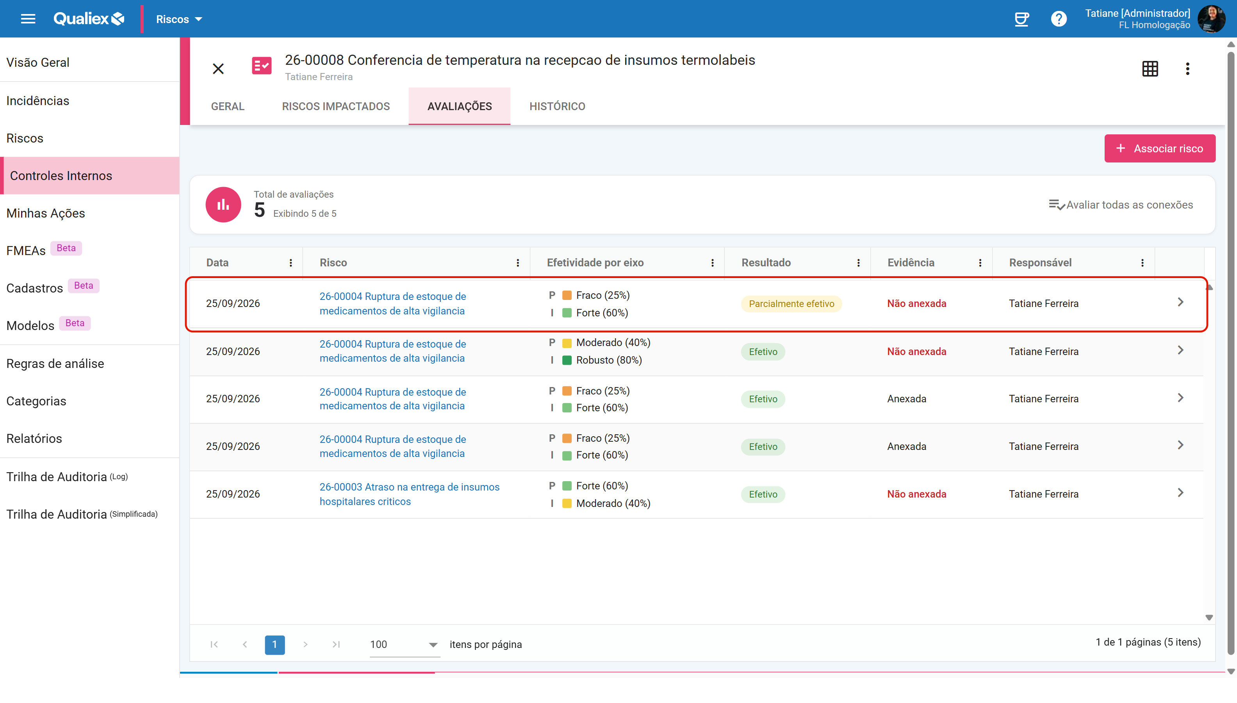Open FMEAs Beta in sidebar
Image resolution: width=1237 pixels, height=703 pixels.
point(90,250)
